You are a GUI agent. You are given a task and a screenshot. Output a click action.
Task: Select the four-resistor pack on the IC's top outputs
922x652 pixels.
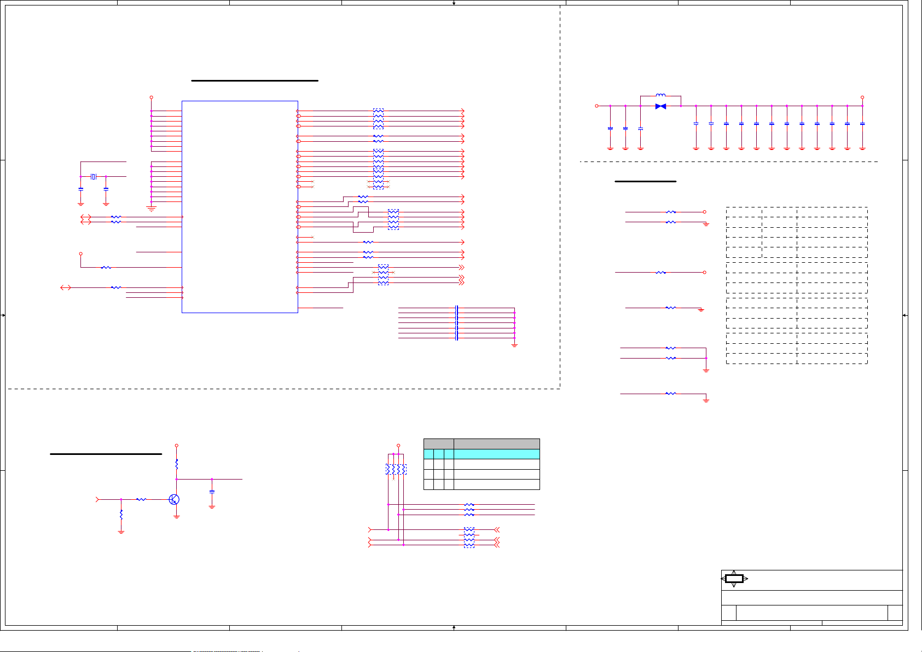[378, 119]
